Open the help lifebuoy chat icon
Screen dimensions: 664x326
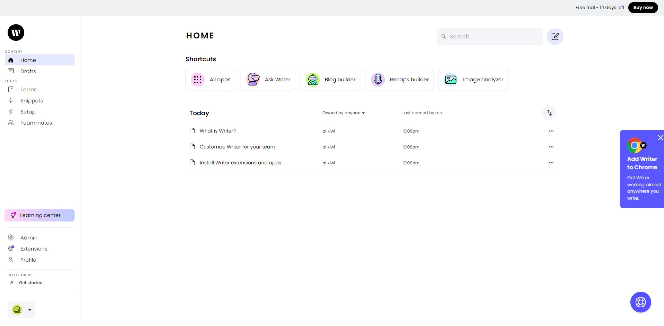tap(640, 302)
